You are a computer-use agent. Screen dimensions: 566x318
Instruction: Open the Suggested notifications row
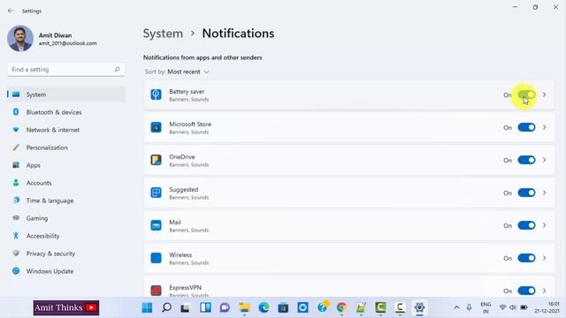coord(348,193)
